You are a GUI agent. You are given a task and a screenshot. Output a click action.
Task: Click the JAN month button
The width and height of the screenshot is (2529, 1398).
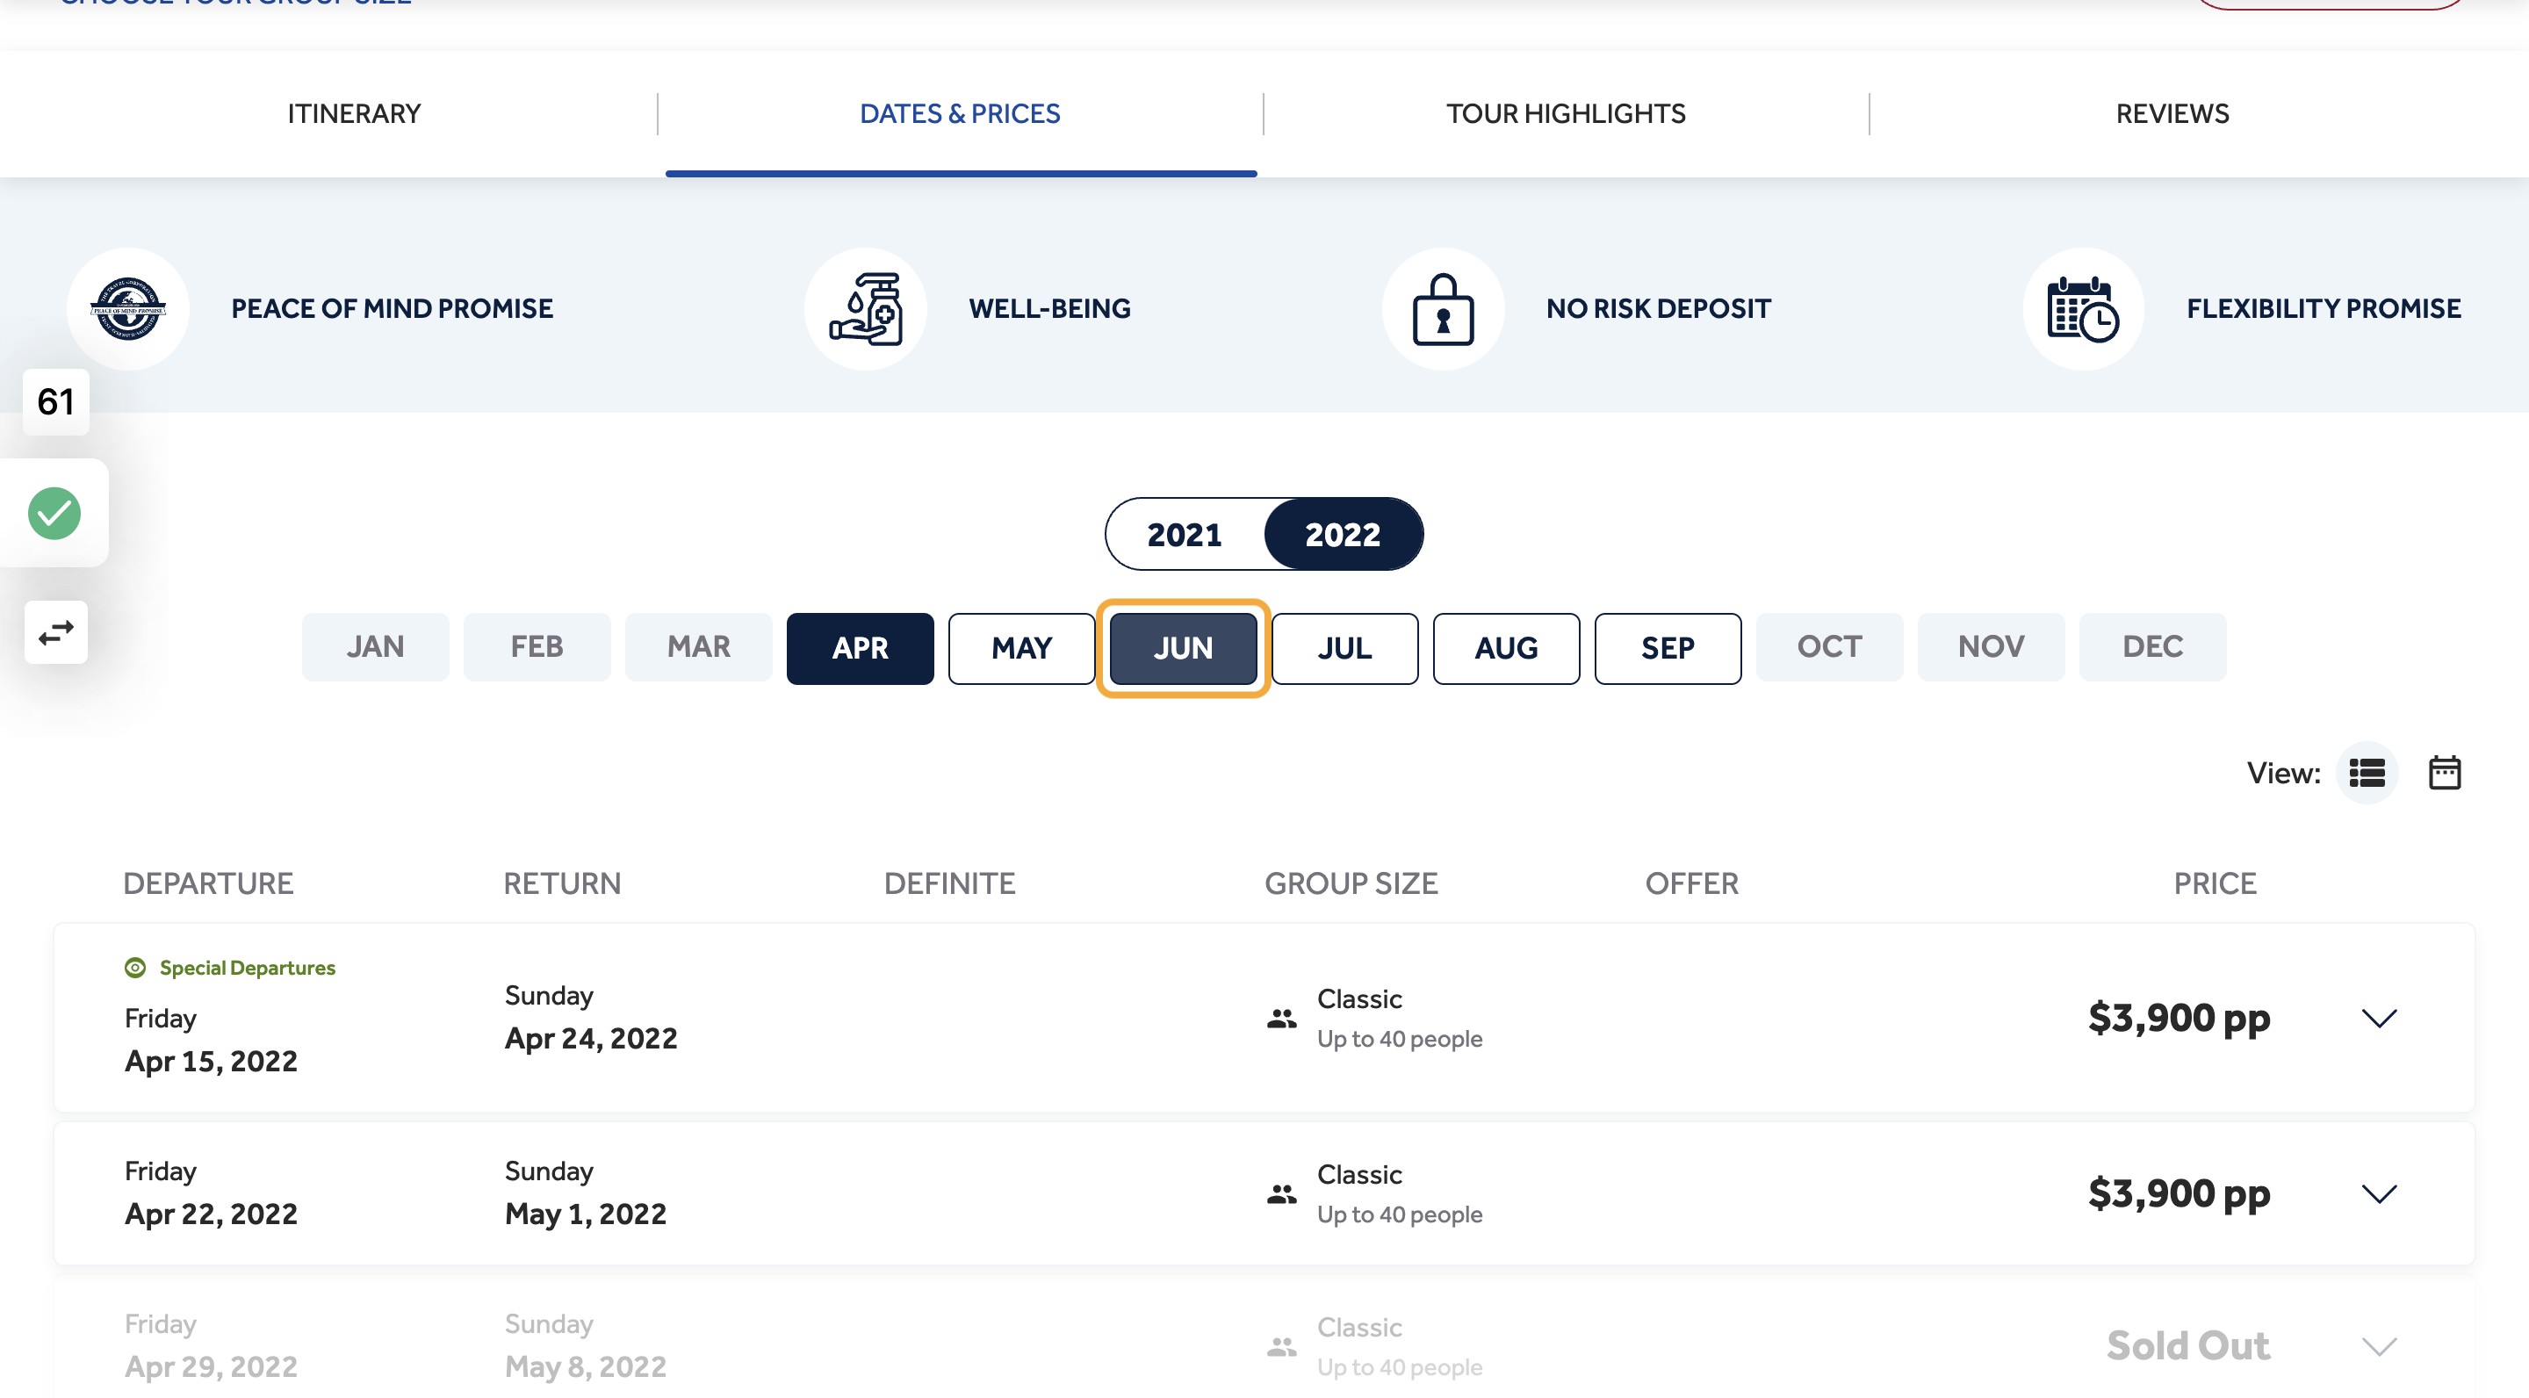point(375,647)
